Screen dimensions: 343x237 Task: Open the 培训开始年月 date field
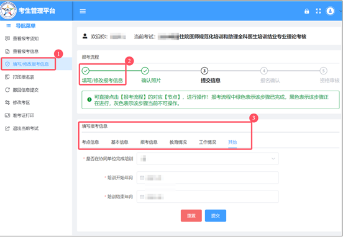pyautogui.click(x=208, y=177)
